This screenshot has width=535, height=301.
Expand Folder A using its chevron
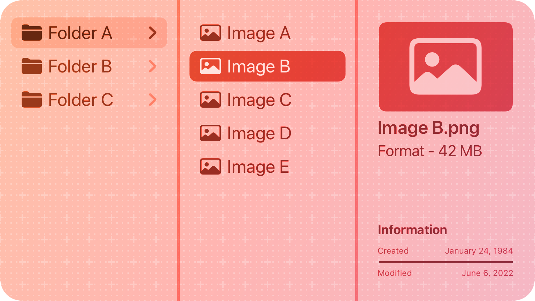coord(153,33)
